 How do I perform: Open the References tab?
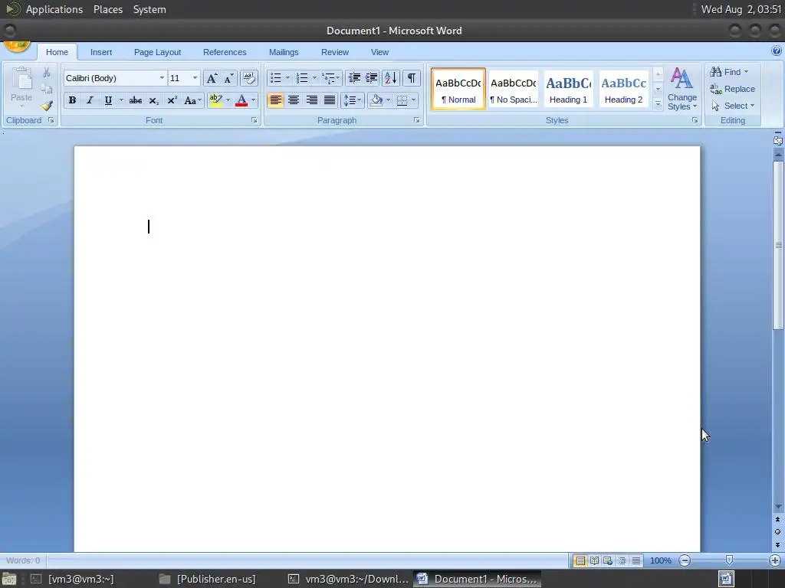pos(225,52)
